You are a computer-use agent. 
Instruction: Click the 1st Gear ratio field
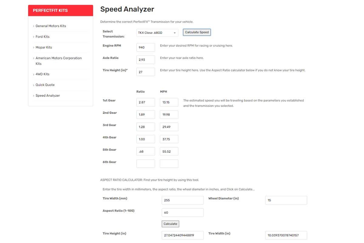pos(146,102)
